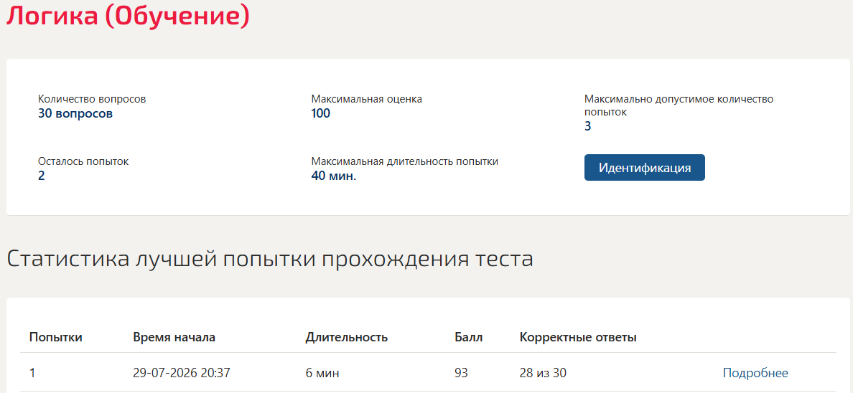
Task: Click the Максимальная длительность попытки label
Action: 405,161
